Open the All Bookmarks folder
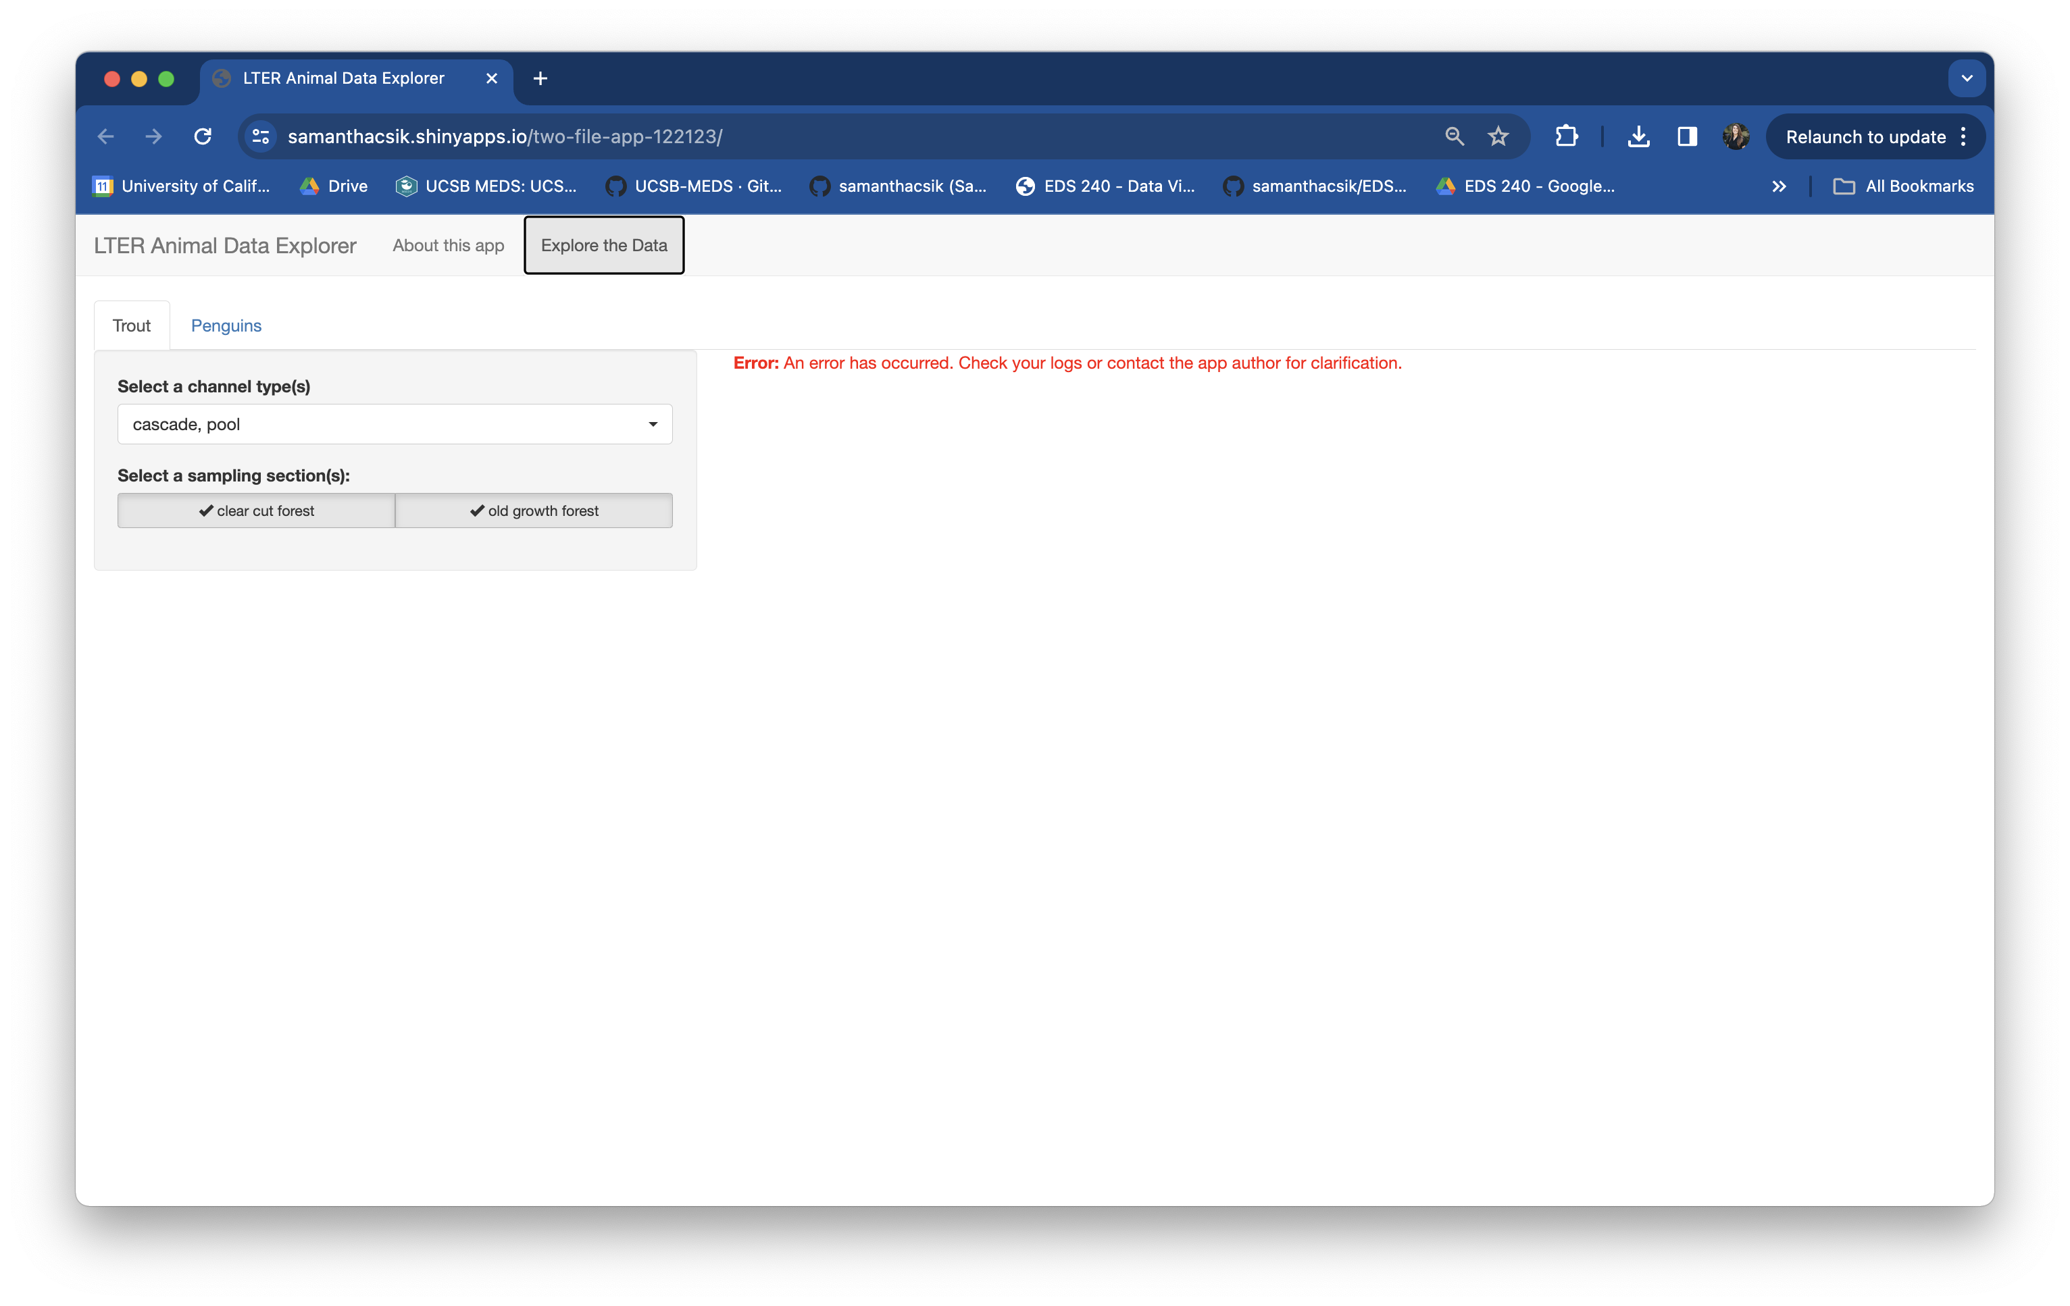Screen dimensions: 2070x1306 point(1903,186)
